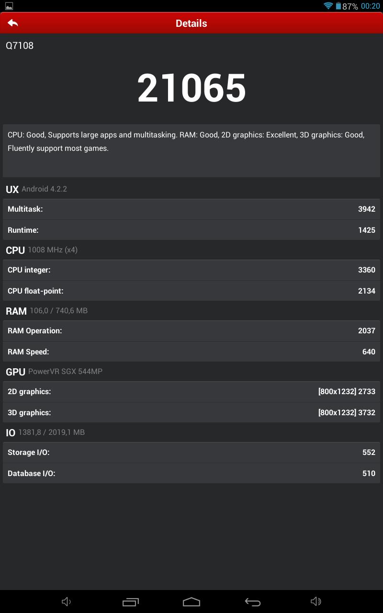Tap the system back icon in navigation bar
This screenshot has width=383, height=613.
tap(253, 602)
